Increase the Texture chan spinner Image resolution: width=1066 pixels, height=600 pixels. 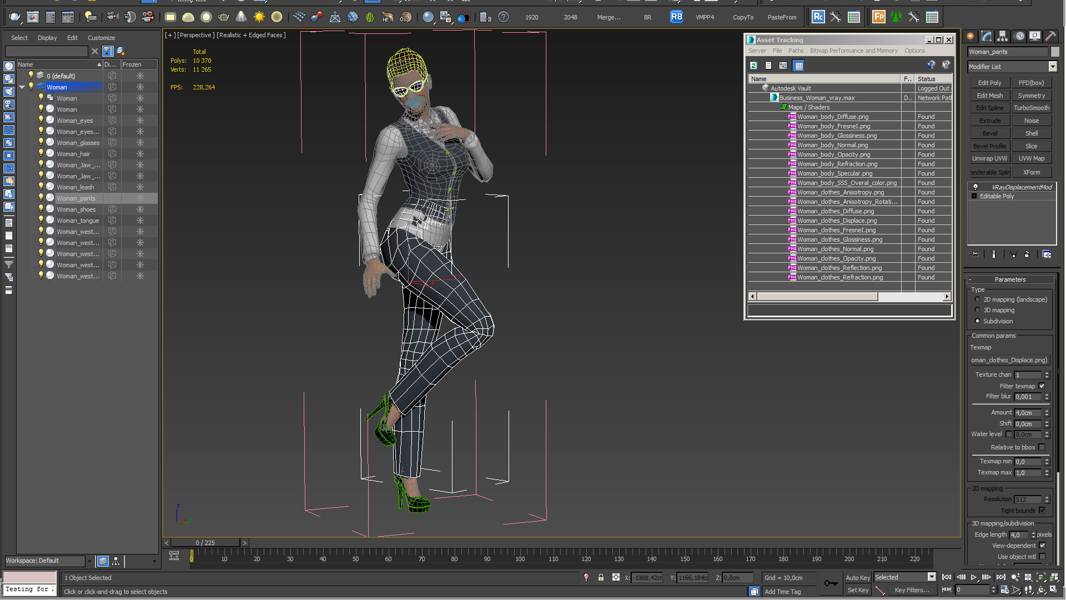pos(1047,373)
